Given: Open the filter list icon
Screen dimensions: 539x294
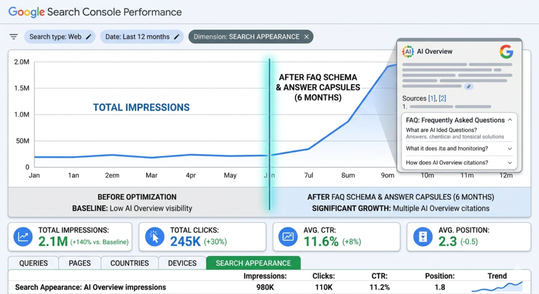Looking at the screenshot, I should tap(14, 37).
